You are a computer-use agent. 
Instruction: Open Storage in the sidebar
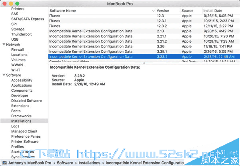(18, 29)
